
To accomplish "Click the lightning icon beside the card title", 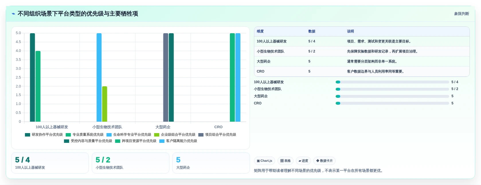I will pos(13,14).
